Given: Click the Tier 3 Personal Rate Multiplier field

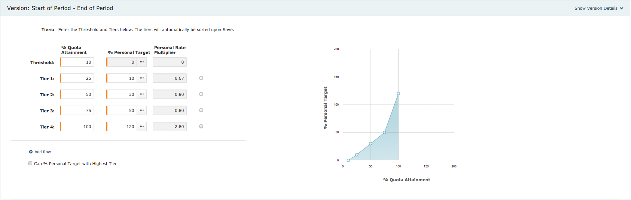Looking at the screenshot, I should 170,110.
